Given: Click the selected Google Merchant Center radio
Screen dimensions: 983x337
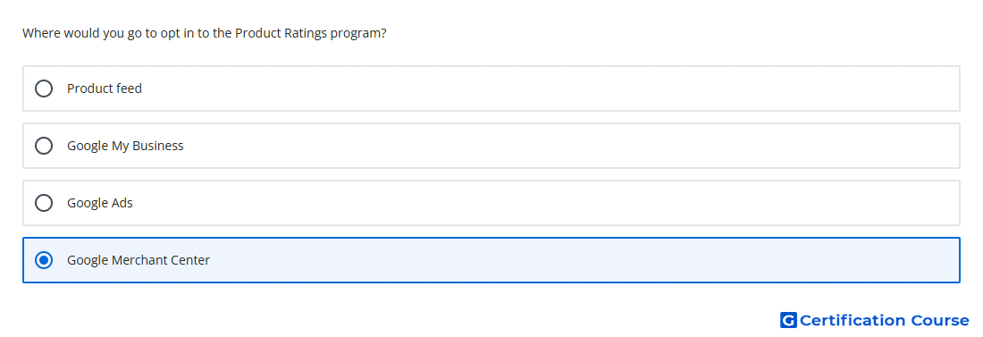Looking at the screenshot, I should tap(44, 260).
